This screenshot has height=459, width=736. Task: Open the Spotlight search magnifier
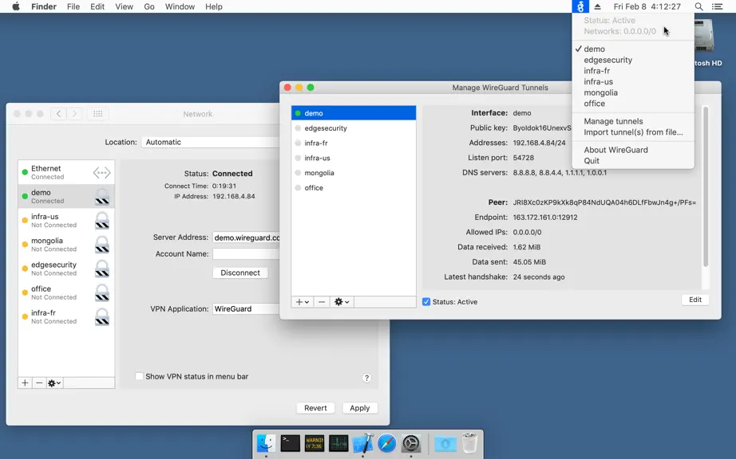(x=698, y=6)
